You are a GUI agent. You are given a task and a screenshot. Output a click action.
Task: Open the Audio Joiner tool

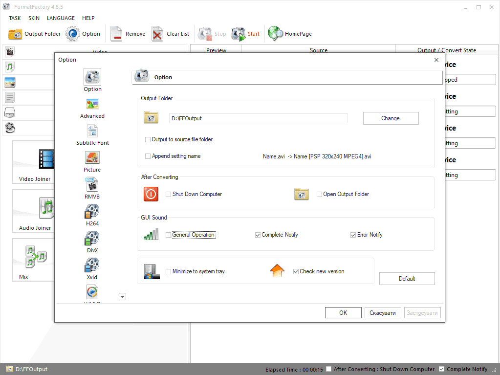[34, 211]
